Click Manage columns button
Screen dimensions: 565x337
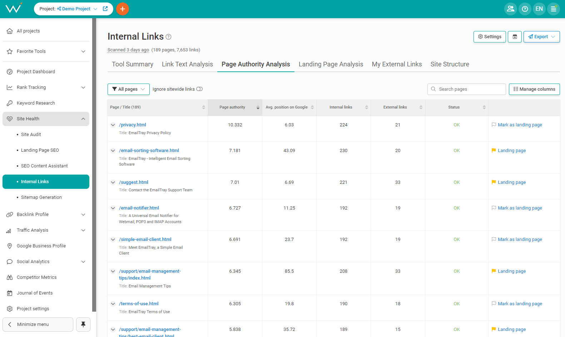(534, 89)
